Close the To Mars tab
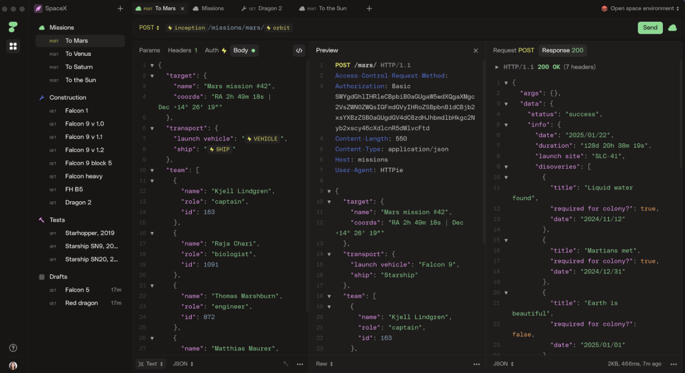Viewport: 685px width, 373px height. pos(182,8)
